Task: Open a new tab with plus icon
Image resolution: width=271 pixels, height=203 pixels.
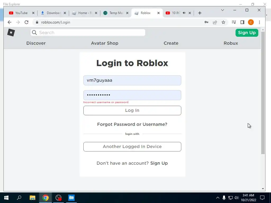Action: point(200,13)
